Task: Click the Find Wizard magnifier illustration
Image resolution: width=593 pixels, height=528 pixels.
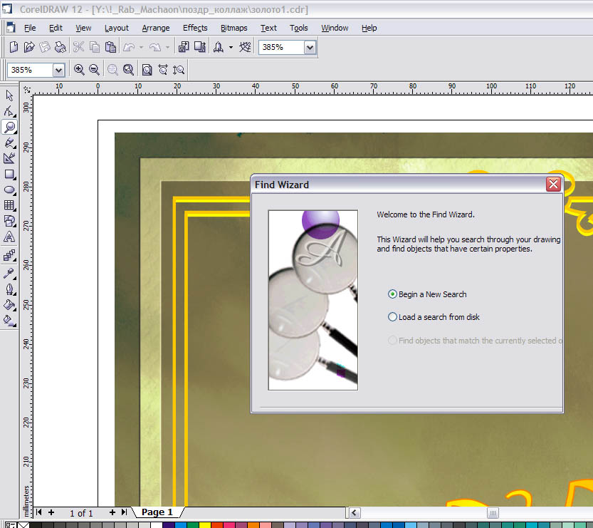Action: (x=313, y=300)
